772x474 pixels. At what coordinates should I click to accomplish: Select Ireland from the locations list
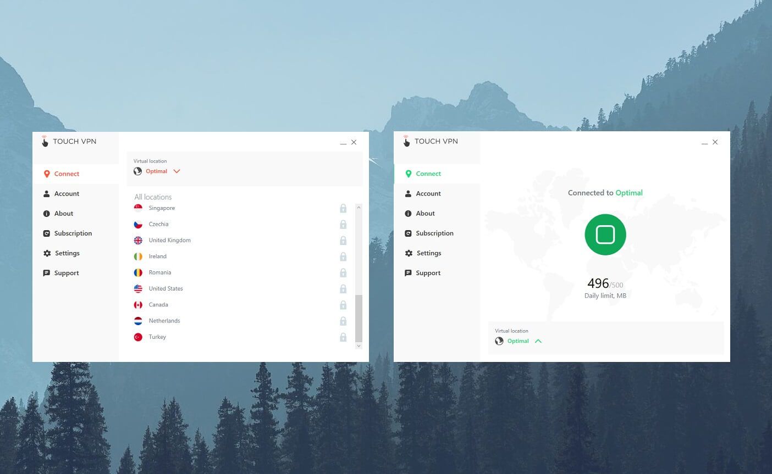(241, 256)
